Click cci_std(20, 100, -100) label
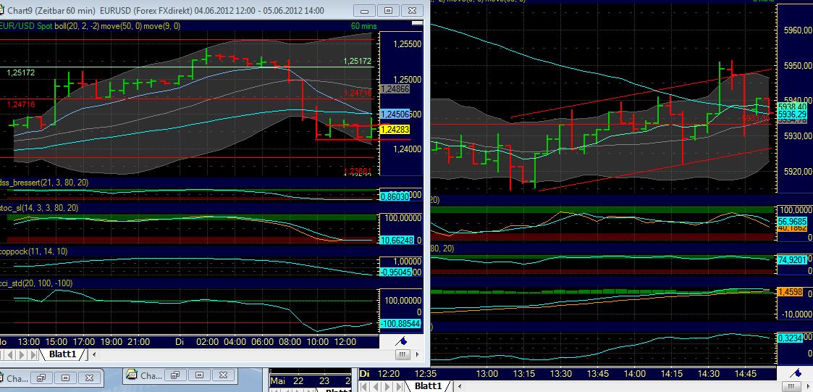 (x=35, y=283)
